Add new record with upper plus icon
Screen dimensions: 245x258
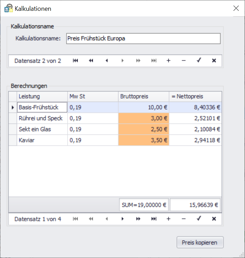tap(168, 61)
